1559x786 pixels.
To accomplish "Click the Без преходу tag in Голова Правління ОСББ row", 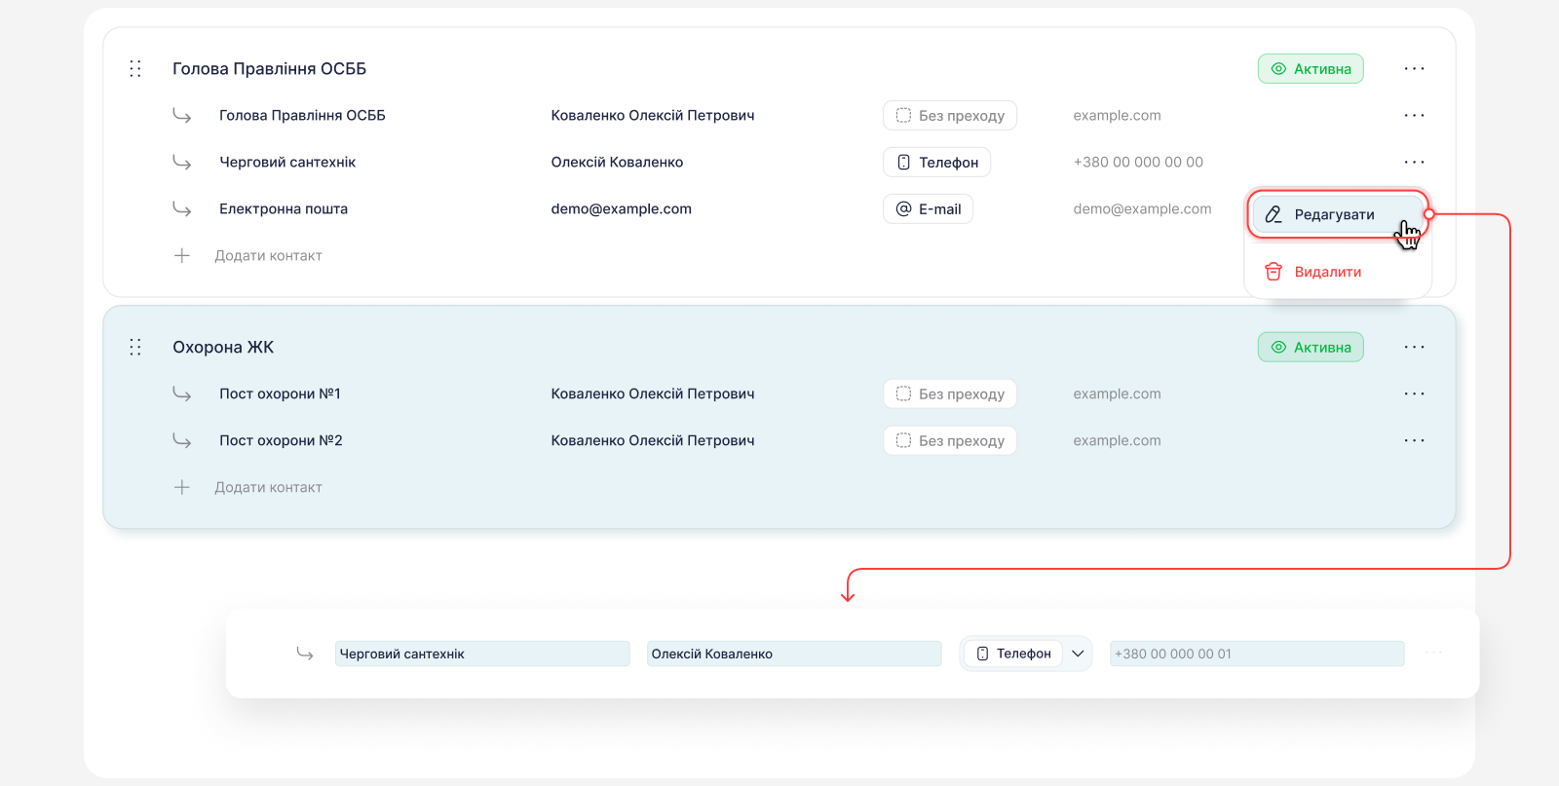I will click(x=950, y=115).
